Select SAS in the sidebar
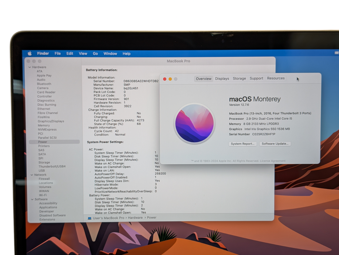This screenshot has height=255, width=339. [x=41, y=150]
